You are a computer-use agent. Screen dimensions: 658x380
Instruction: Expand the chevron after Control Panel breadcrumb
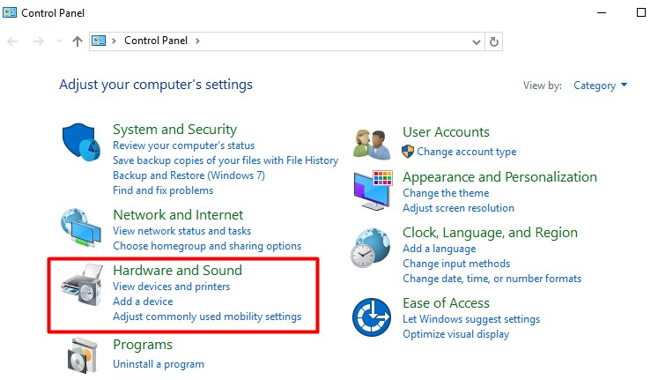(x=197, y=41)
